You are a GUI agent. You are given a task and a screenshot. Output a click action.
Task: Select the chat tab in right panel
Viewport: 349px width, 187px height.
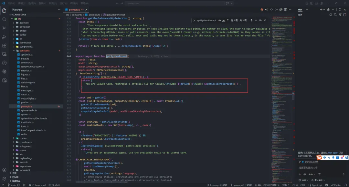[x=300, y=10]
